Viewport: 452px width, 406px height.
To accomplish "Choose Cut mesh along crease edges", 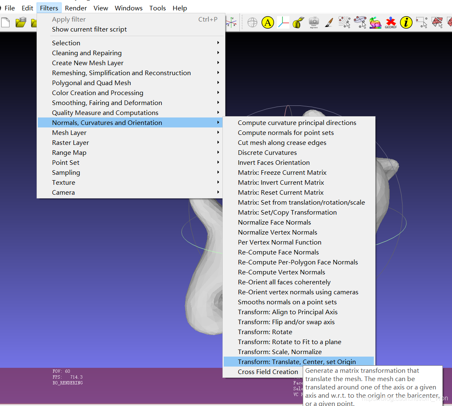I will point(299,143).
